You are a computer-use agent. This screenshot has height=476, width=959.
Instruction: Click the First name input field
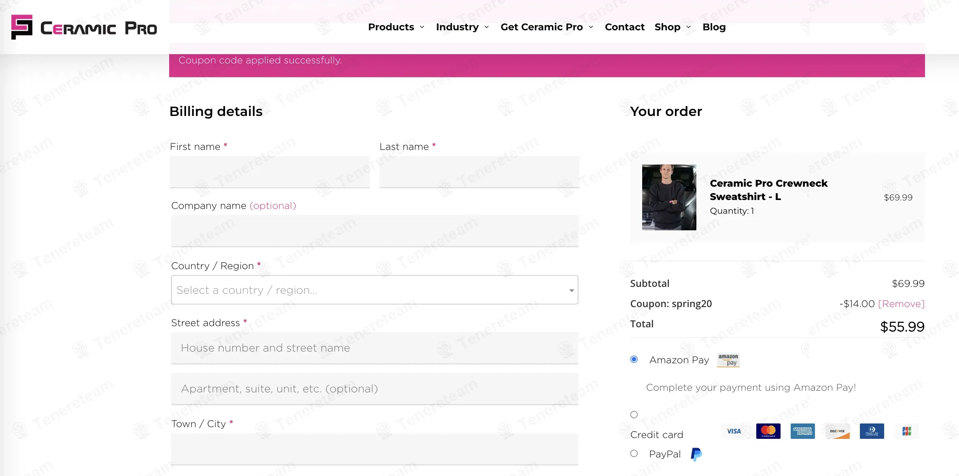[269, 172]
